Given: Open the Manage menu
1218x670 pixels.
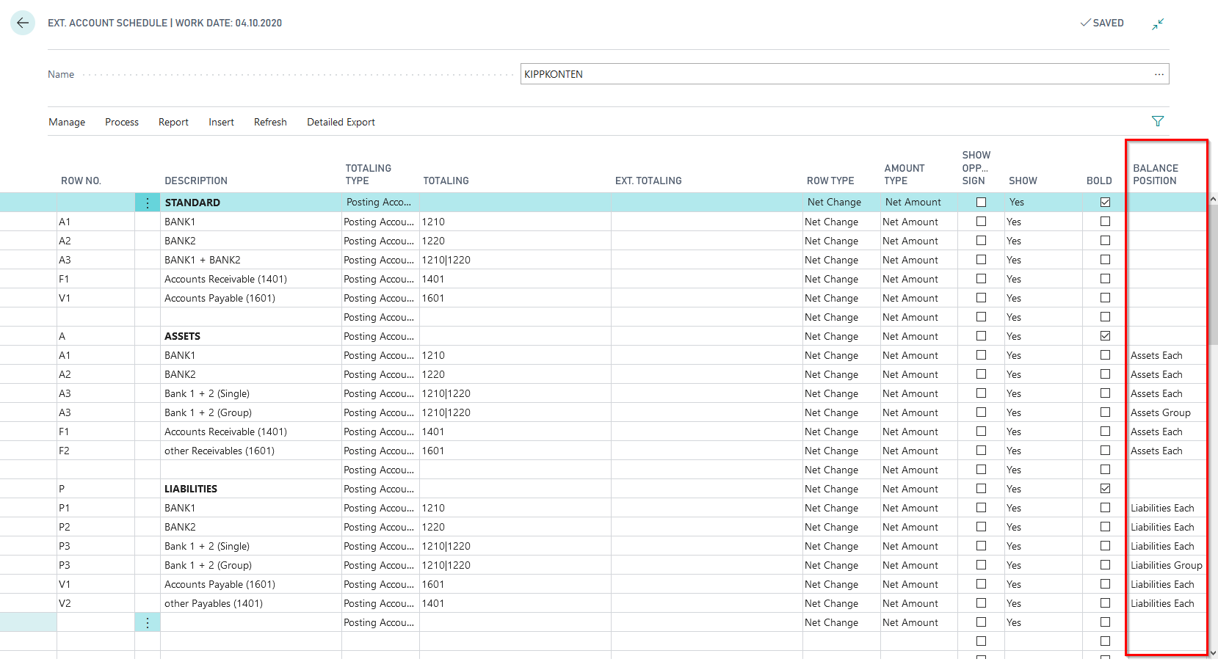Looking at the screenshot, I should pyautogui.click(x=66, y=122).
